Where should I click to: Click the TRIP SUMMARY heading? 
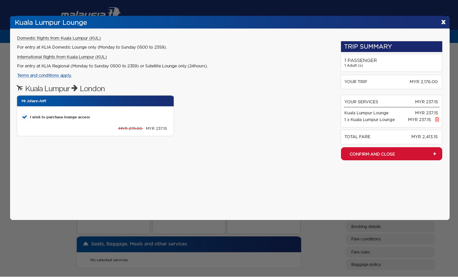click(x=392, y=47)
